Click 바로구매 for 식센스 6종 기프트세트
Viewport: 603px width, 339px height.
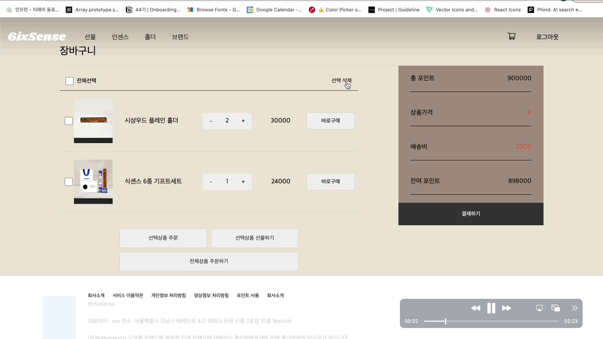click(x=331, y=181)
